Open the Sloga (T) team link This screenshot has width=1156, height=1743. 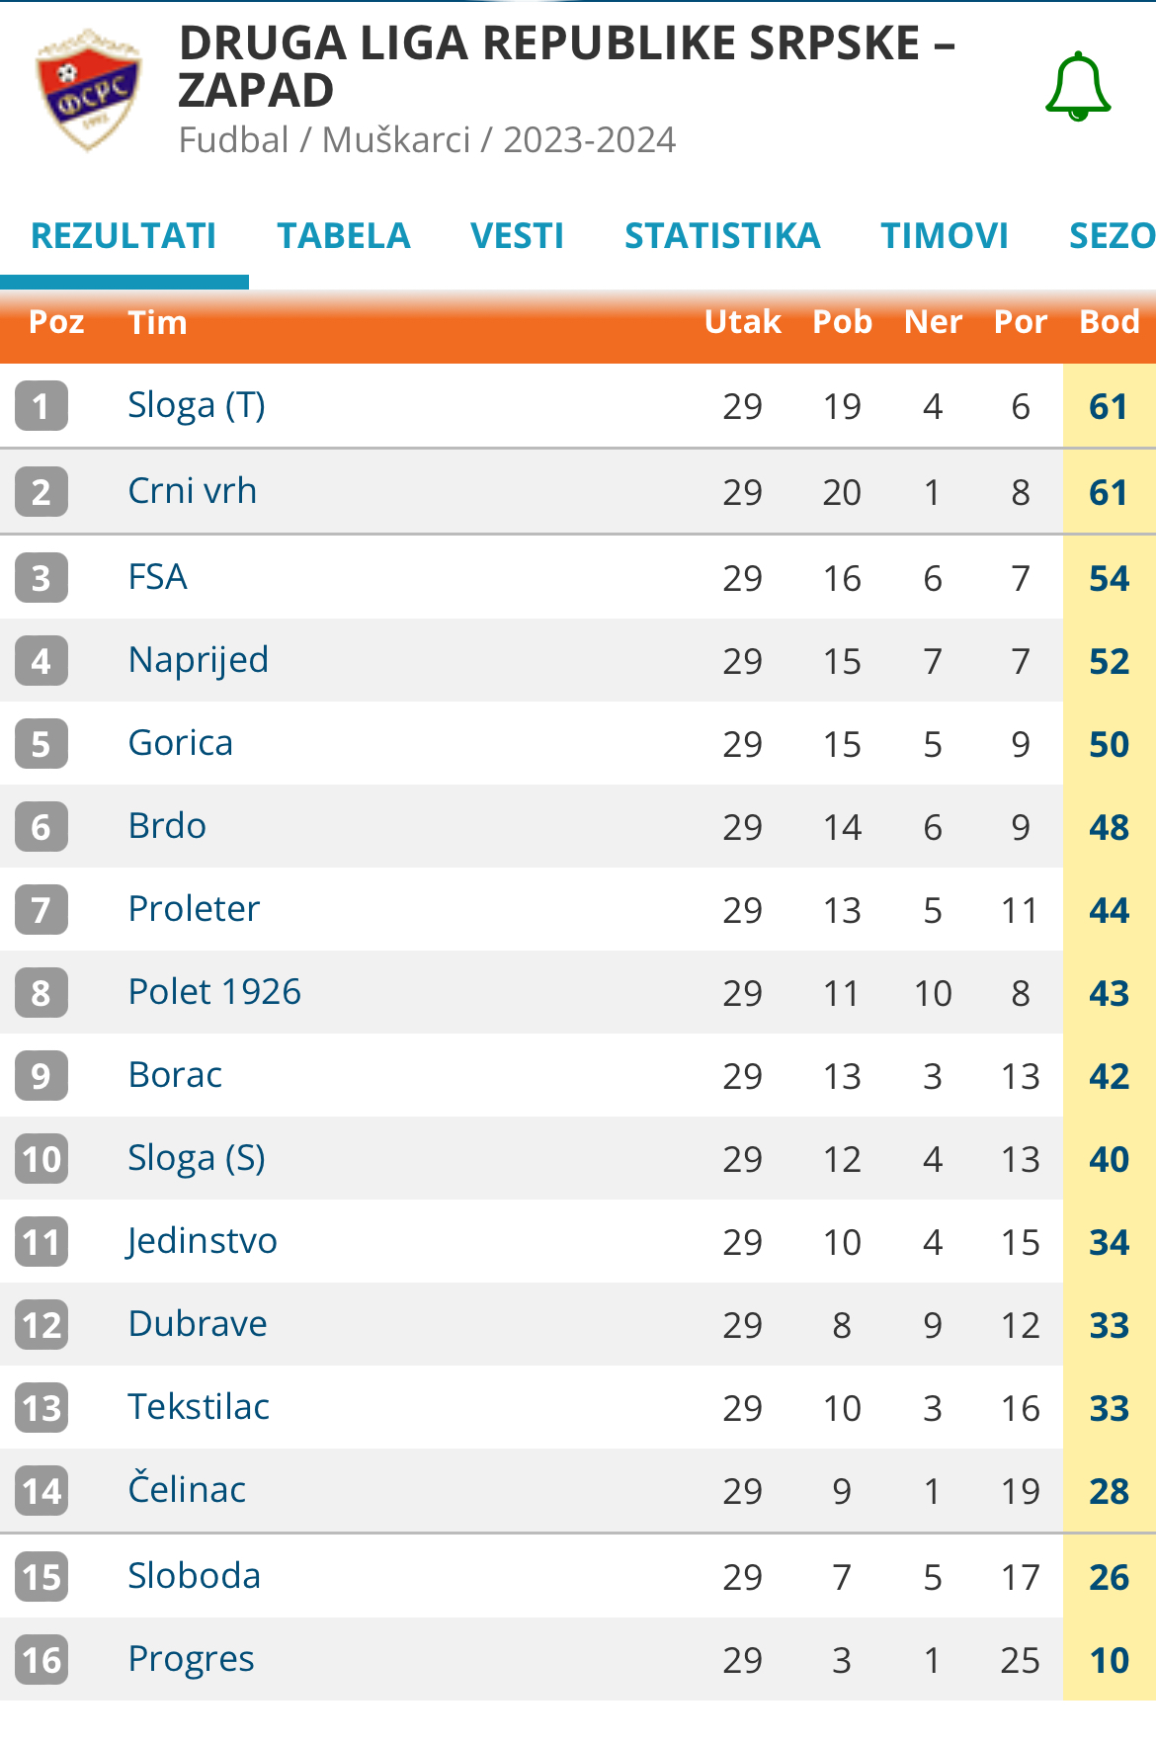click(x=197, y=406)
